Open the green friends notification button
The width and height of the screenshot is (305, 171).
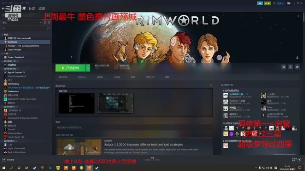click(267, 3)
